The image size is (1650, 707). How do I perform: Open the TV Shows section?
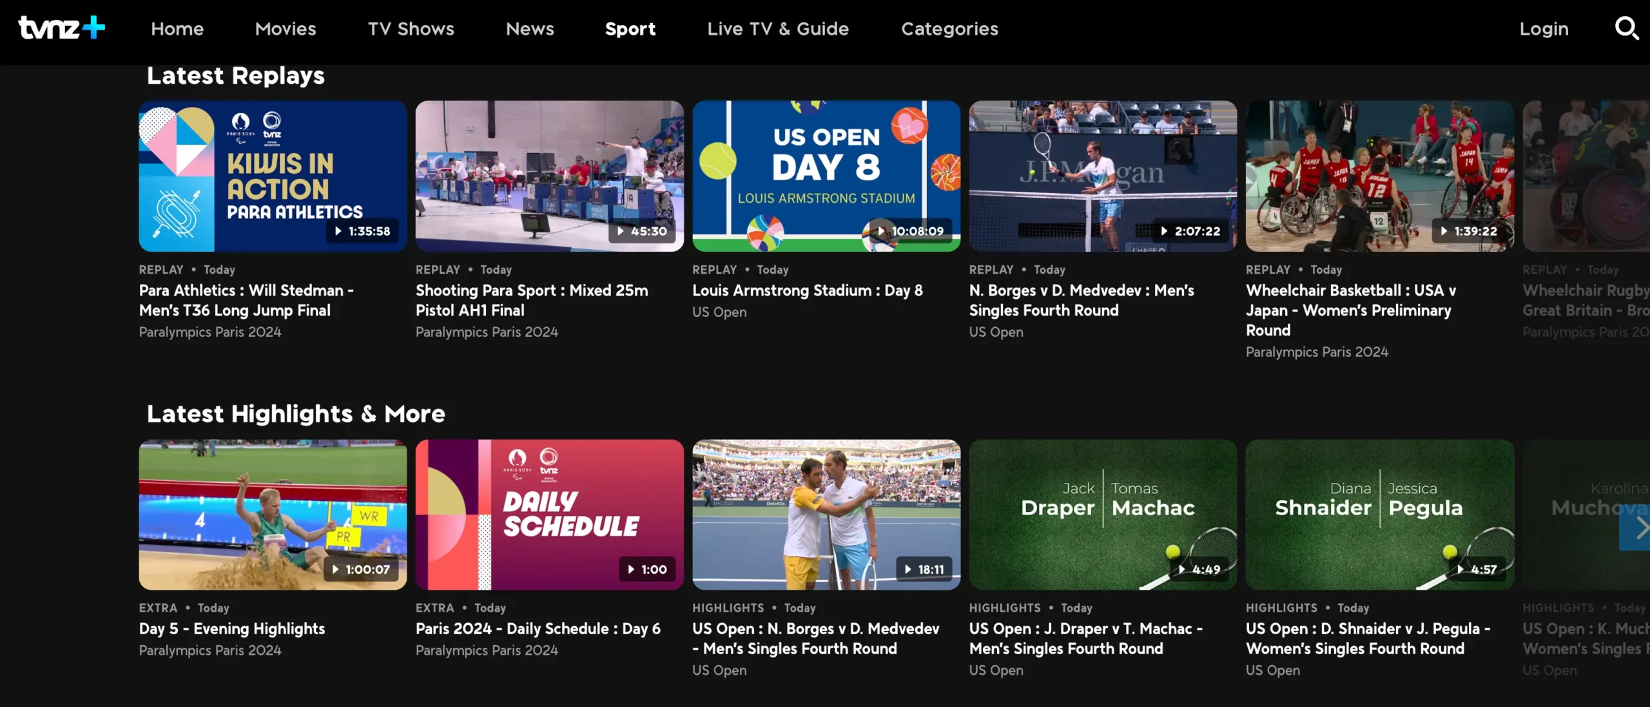(x=411, y=29)
